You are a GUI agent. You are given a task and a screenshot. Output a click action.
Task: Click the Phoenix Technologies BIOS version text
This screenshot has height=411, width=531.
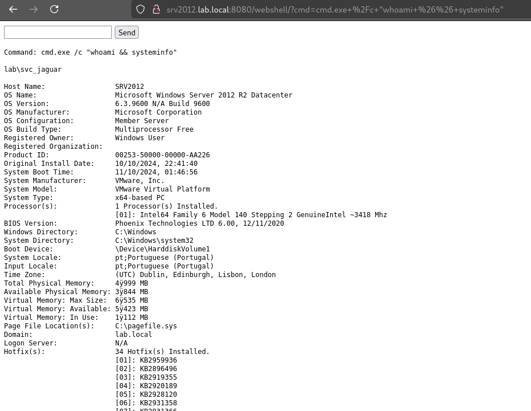(199, 223)
